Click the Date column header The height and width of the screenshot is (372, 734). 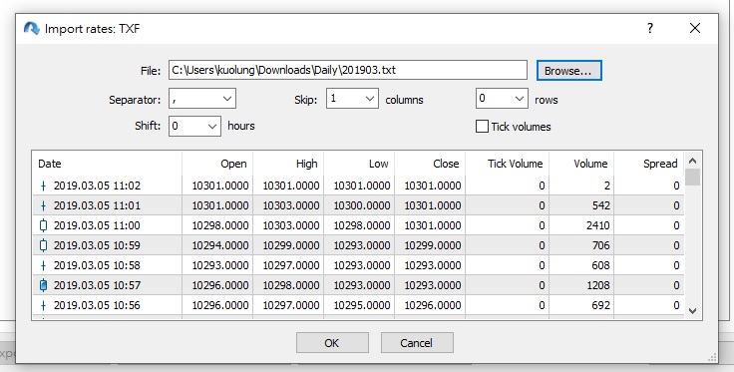coord(107,164)
